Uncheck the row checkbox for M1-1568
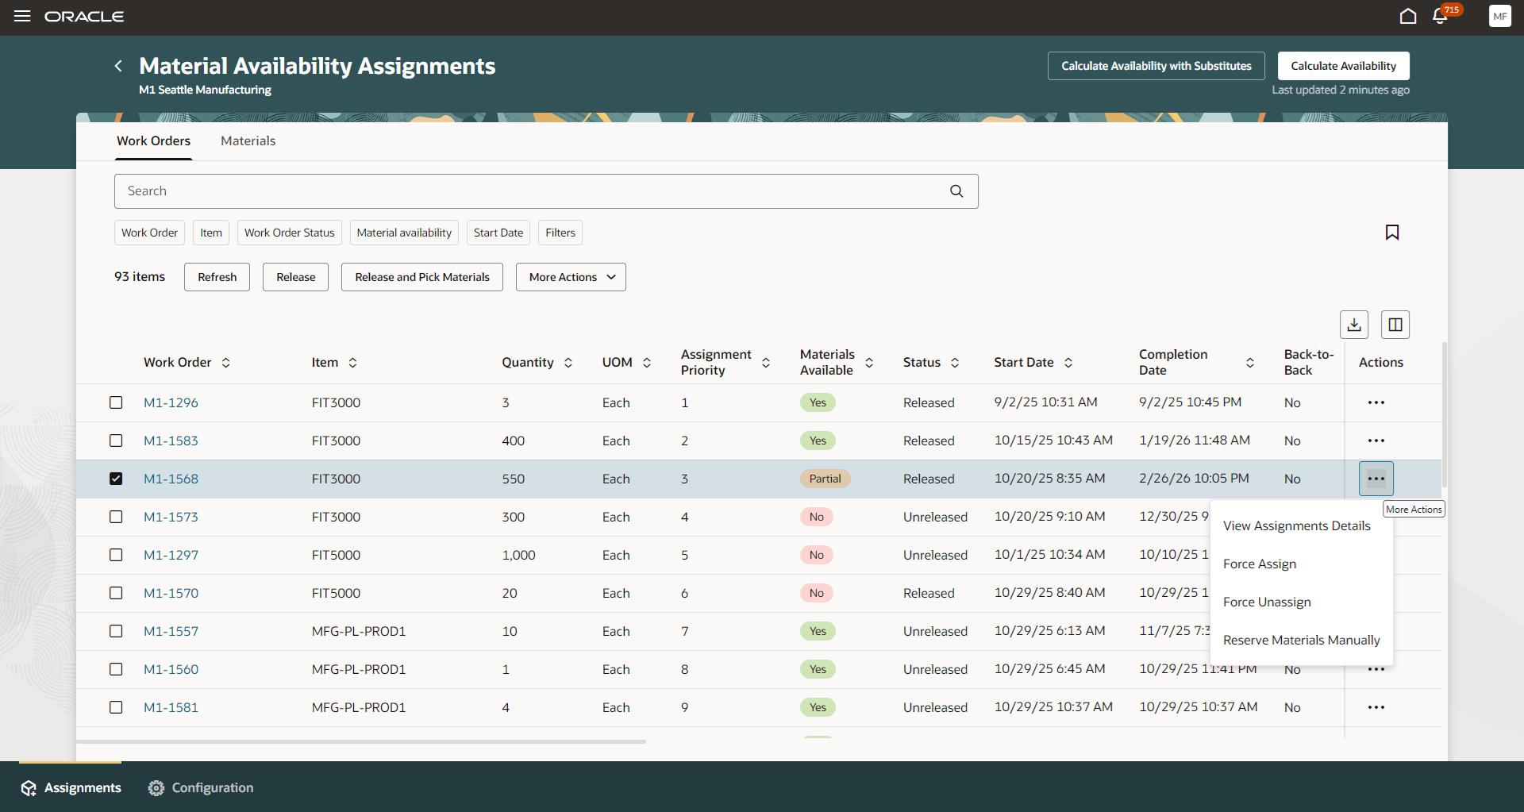Viewport: 1524px width, 812px height. point(116,478)
